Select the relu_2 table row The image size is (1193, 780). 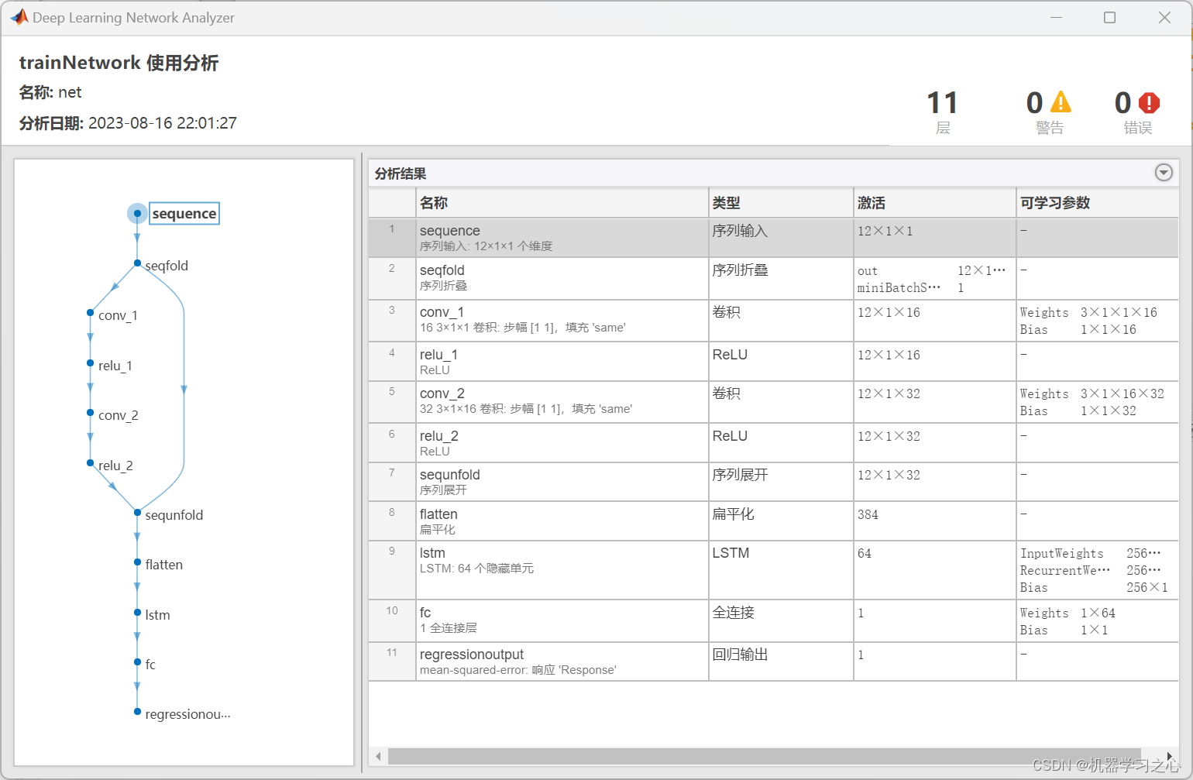tap(773, 443)
